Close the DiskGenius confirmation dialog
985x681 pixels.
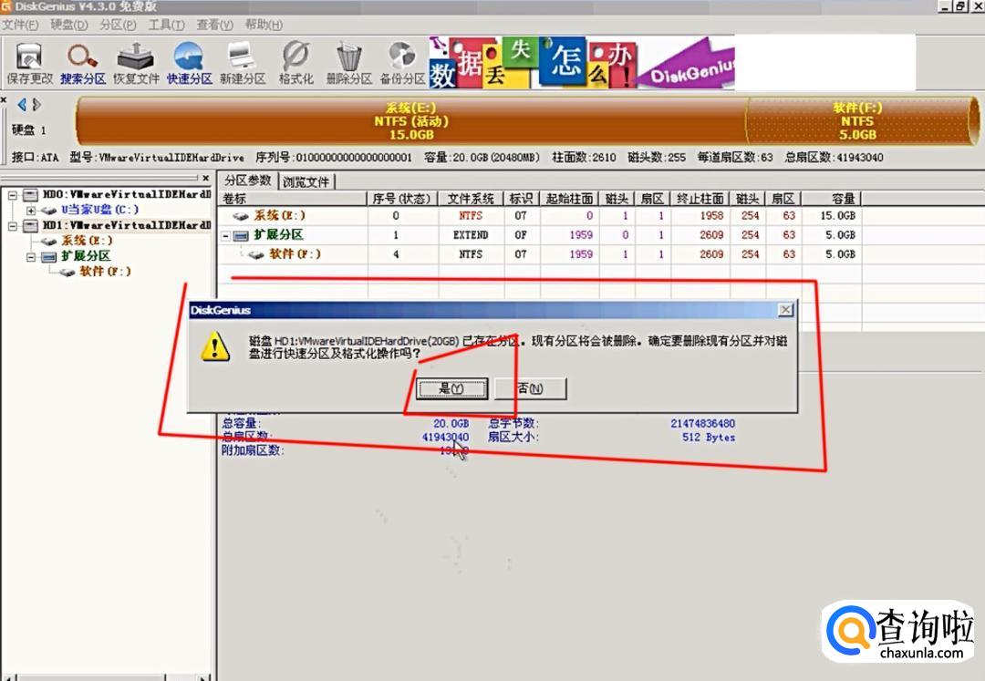tap(785, 310)
